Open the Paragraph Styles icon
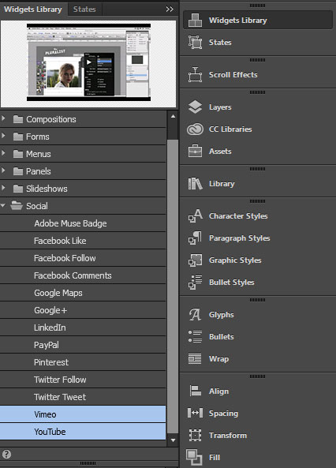The image size is (336, 468). pos(195,238)
